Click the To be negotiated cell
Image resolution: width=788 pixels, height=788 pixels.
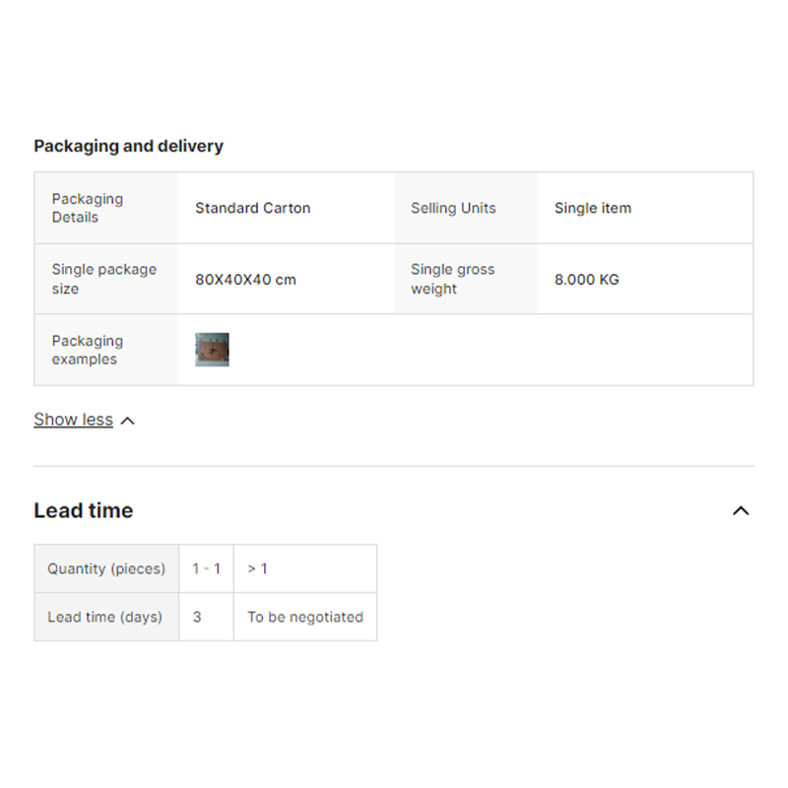point(304,617)
